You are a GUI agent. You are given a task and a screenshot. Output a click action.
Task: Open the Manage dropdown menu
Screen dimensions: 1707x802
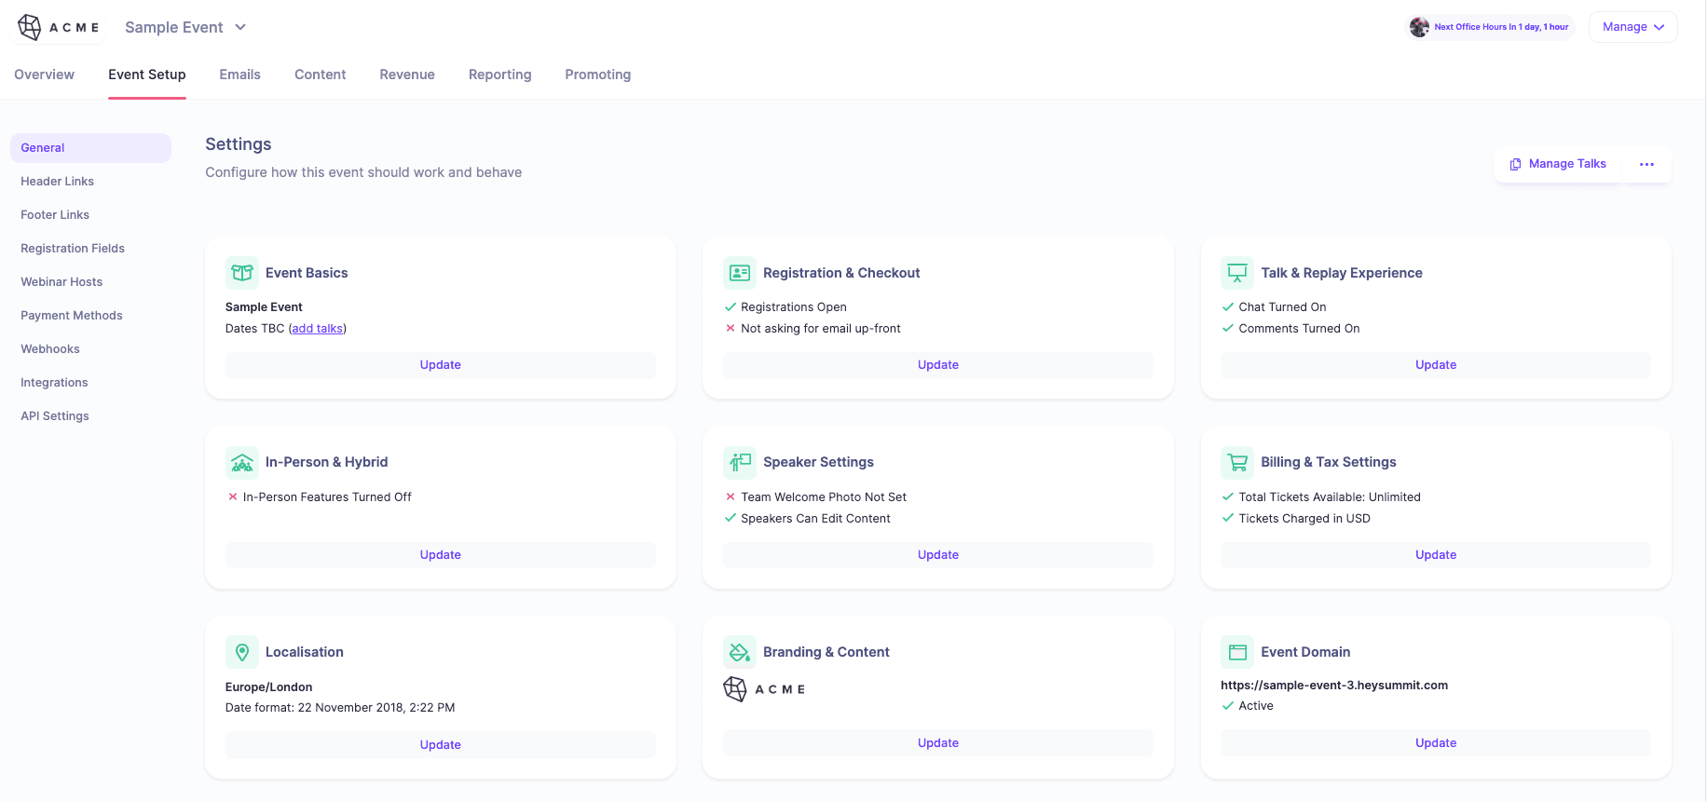tap(1632, 27)
